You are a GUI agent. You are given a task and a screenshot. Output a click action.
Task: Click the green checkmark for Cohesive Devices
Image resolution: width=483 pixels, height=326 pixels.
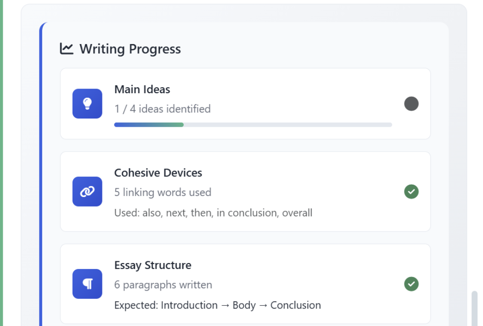411,191
